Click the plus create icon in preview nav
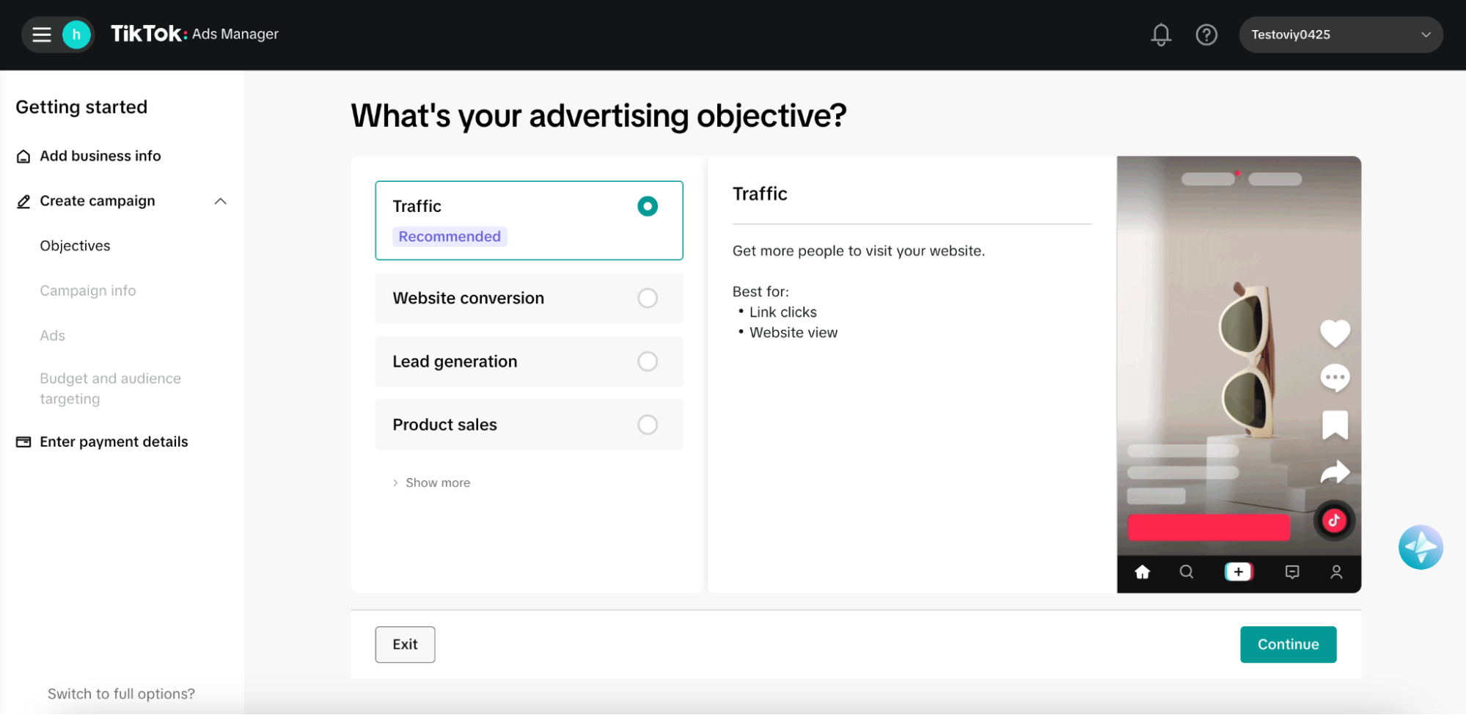 point(1239,572)
